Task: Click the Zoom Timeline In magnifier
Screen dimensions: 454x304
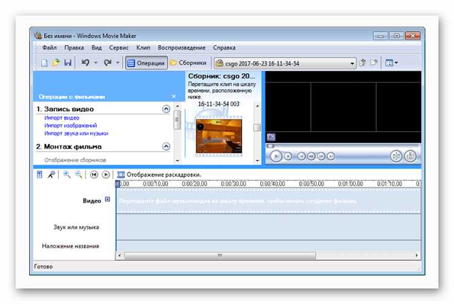Action: pyautogui.click(x=67, y=175)
